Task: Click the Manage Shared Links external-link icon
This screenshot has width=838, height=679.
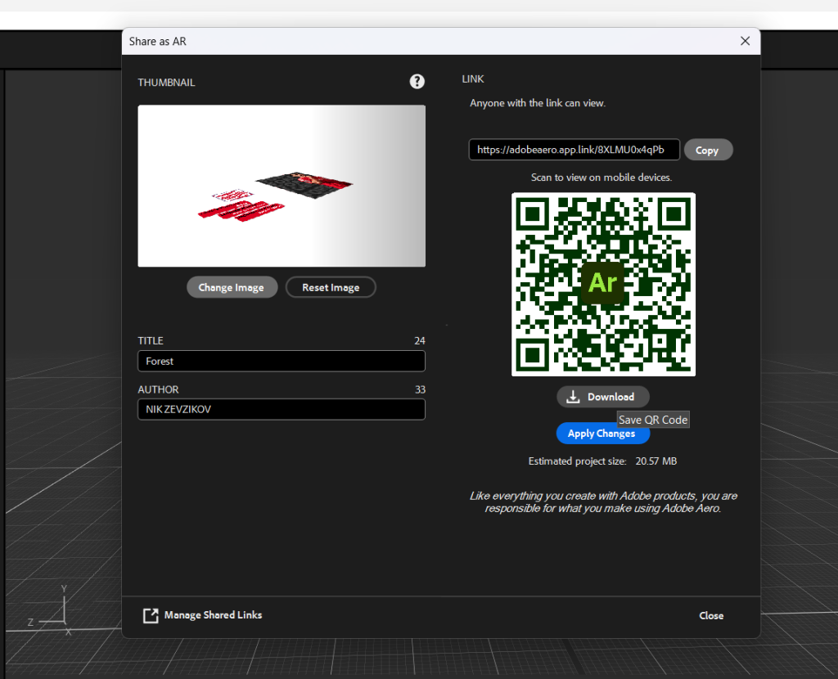Action: click(151, 615)
